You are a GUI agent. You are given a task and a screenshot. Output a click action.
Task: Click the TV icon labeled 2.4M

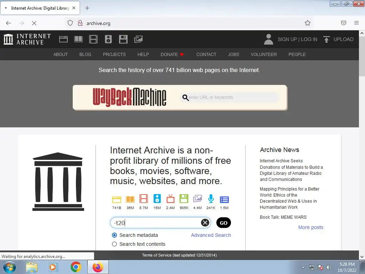pyautogui.click(x=170, y=199)
